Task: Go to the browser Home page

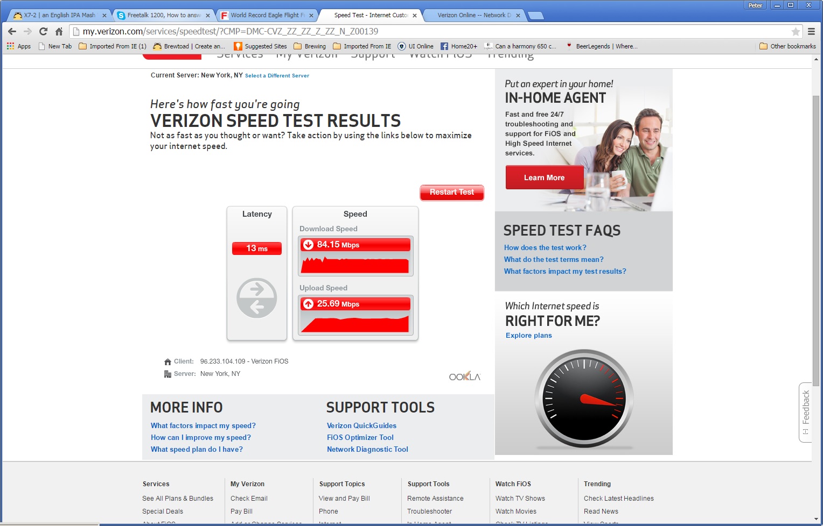Action: pos(59,31)
